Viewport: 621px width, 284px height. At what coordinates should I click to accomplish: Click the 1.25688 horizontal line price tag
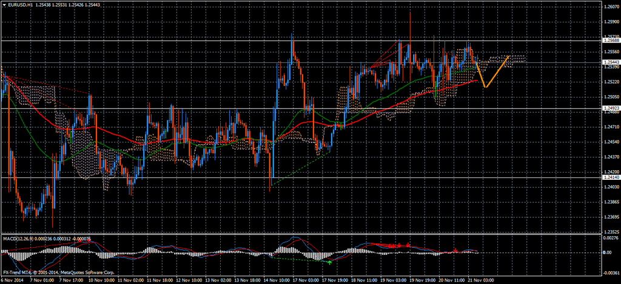coord(610,41)
